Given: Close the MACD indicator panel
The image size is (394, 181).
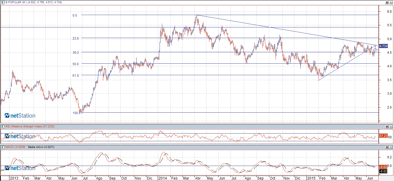Looking at the screenshot, I should [391, 147].
